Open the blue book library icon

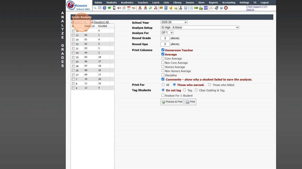tap(166, 8)
